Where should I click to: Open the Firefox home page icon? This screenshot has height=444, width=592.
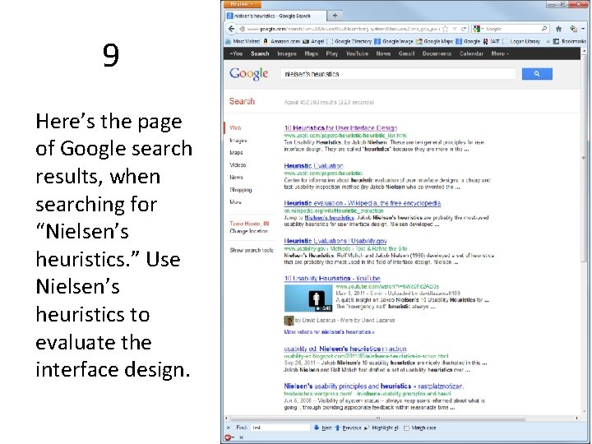point(559,29)
